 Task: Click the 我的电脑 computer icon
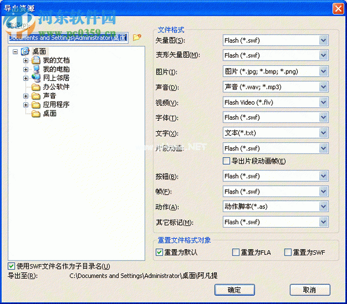pyautogui.click(x=36, y=69)
